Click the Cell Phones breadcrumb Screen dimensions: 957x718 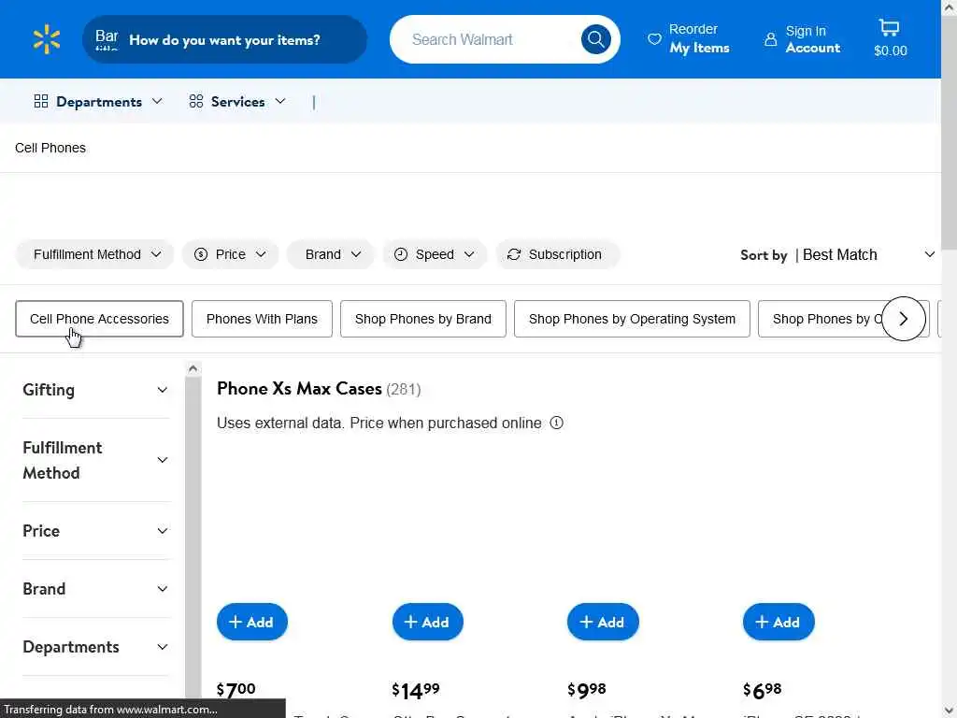50,148
